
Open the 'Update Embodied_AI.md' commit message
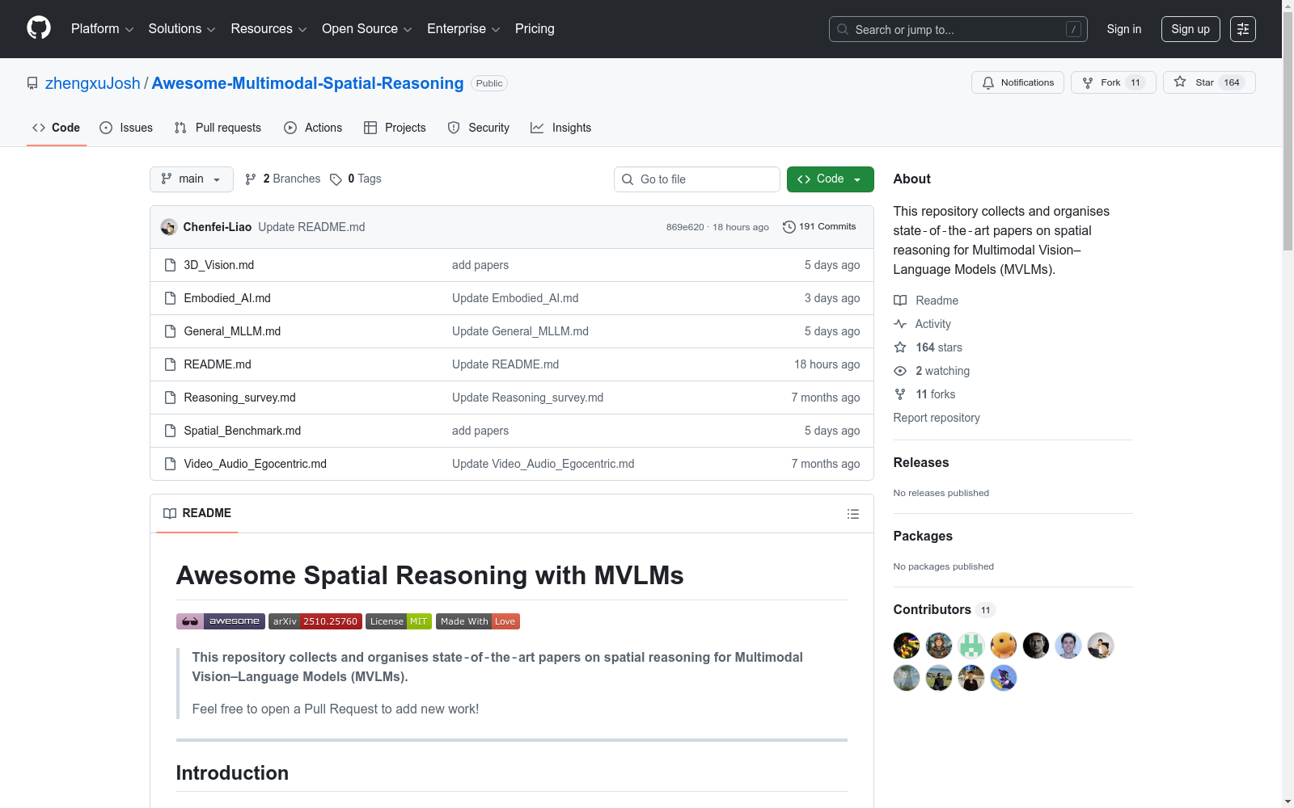(x=515, y=298)
